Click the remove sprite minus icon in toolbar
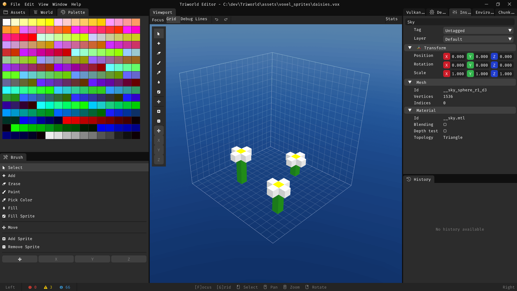The height and width of the screenshot is (291, 517). click(x=159, y=121)
